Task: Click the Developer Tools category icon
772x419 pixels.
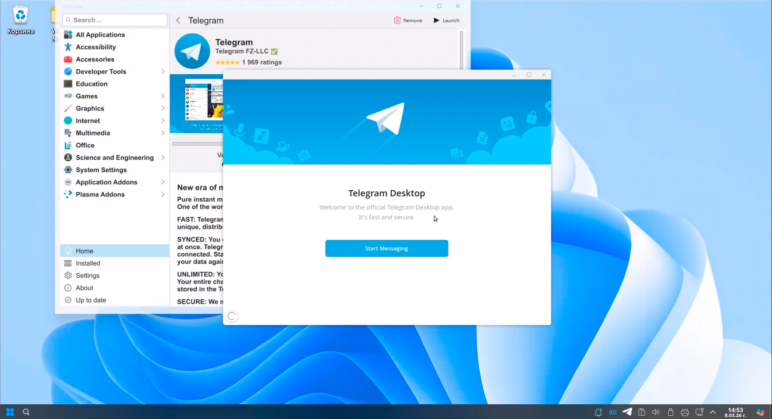Action: [x=68, y=71]
